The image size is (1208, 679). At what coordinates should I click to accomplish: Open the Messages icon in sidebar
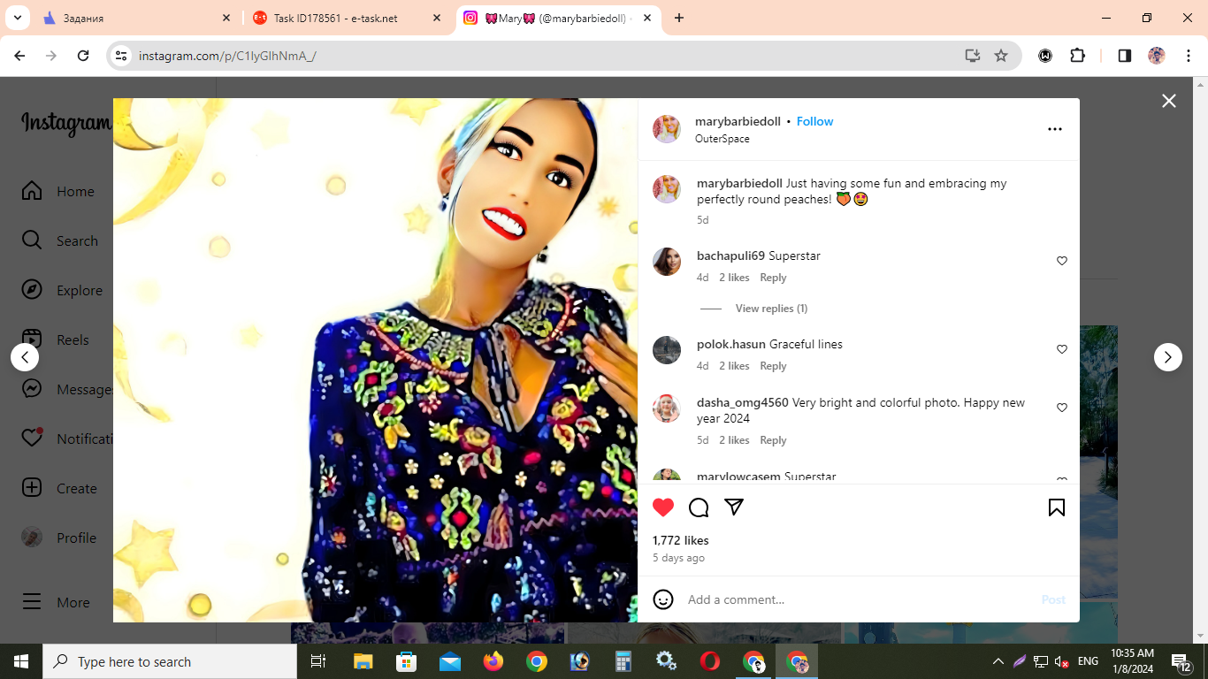32,389
